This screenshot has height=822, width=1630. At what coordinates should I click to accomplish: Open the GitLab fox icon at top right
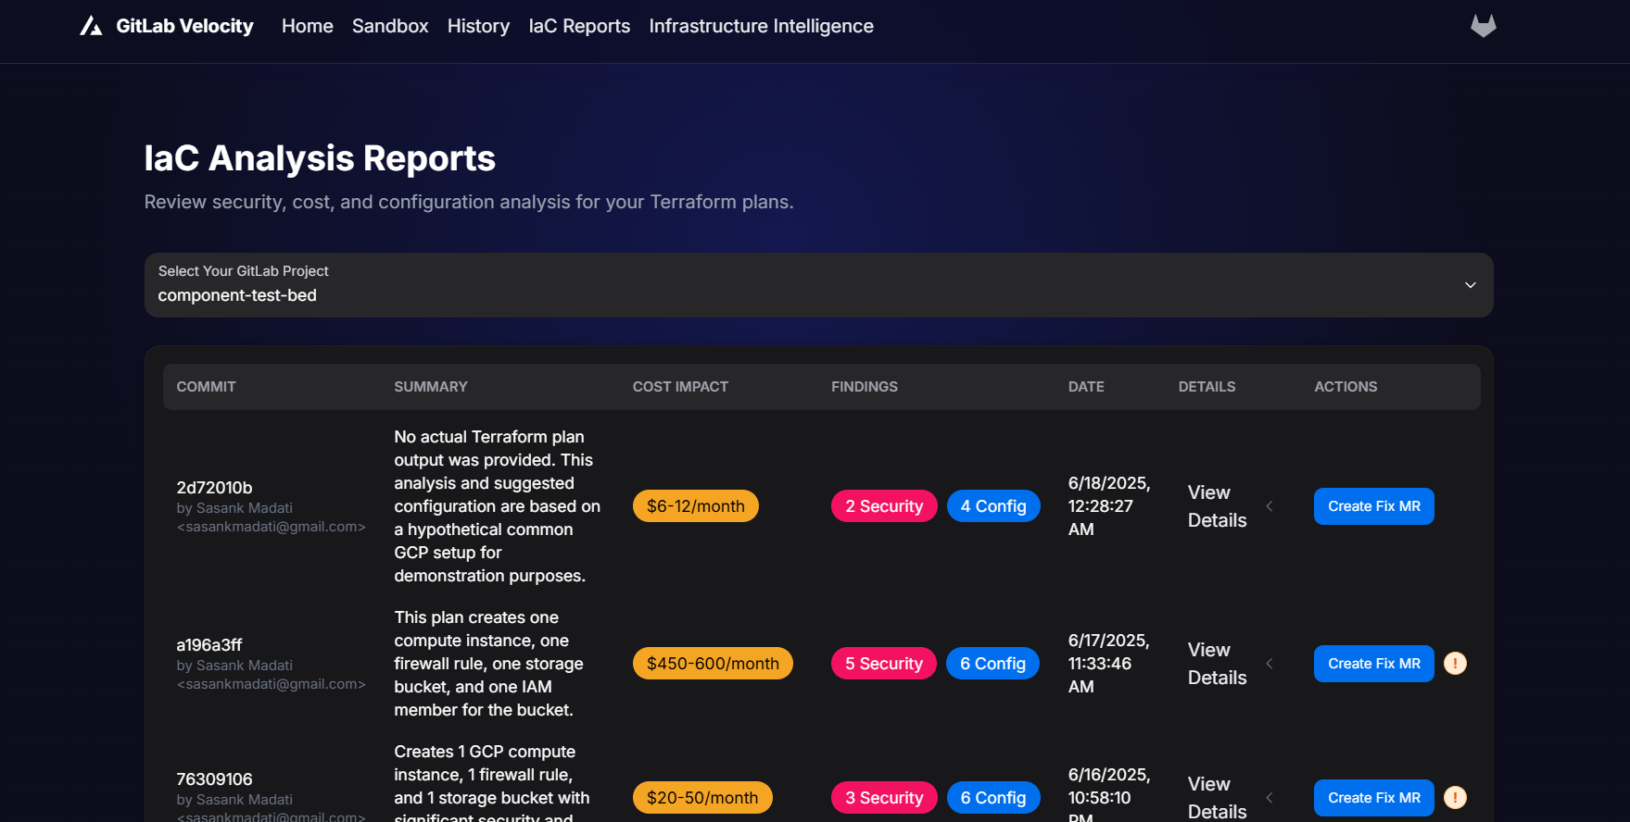click(1484, 26)
